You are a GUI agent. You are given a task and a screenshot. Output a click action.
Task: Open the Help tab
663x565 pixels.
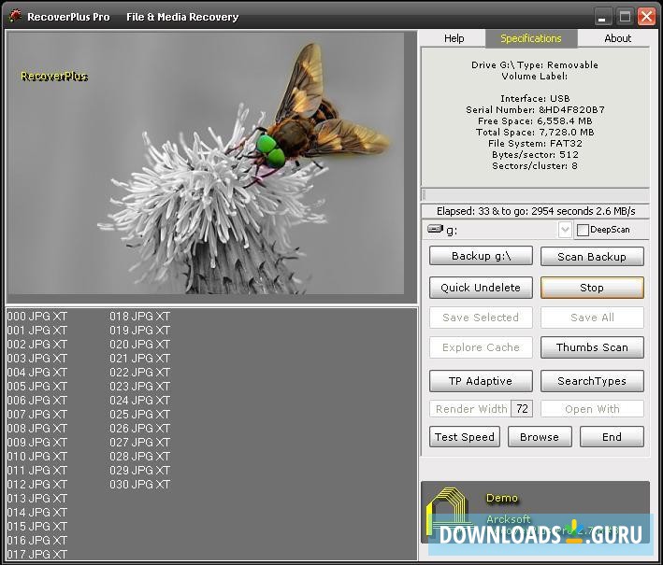coord(454,38)
